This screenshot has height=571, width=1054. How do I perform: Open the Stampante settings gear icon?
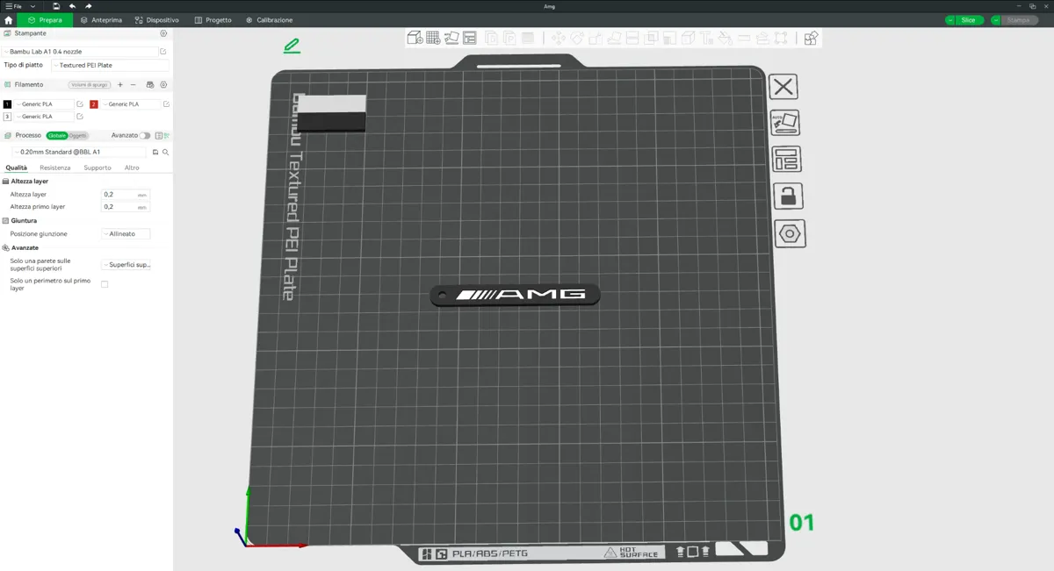tap(163, 33)
